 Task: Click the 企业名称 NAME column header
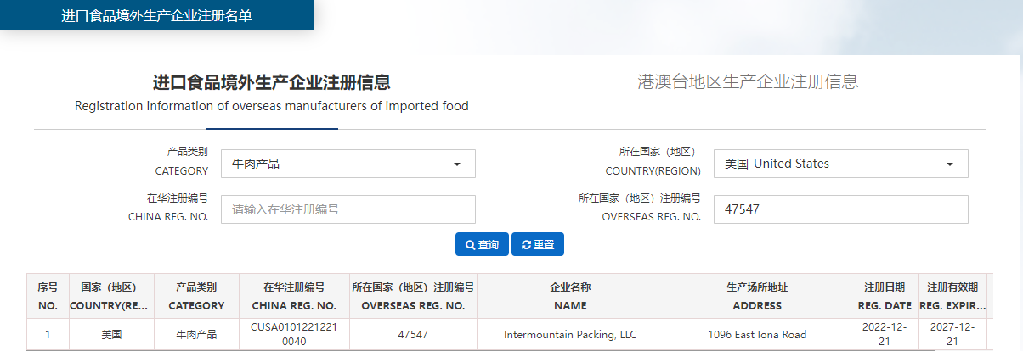tap(570, 296)
